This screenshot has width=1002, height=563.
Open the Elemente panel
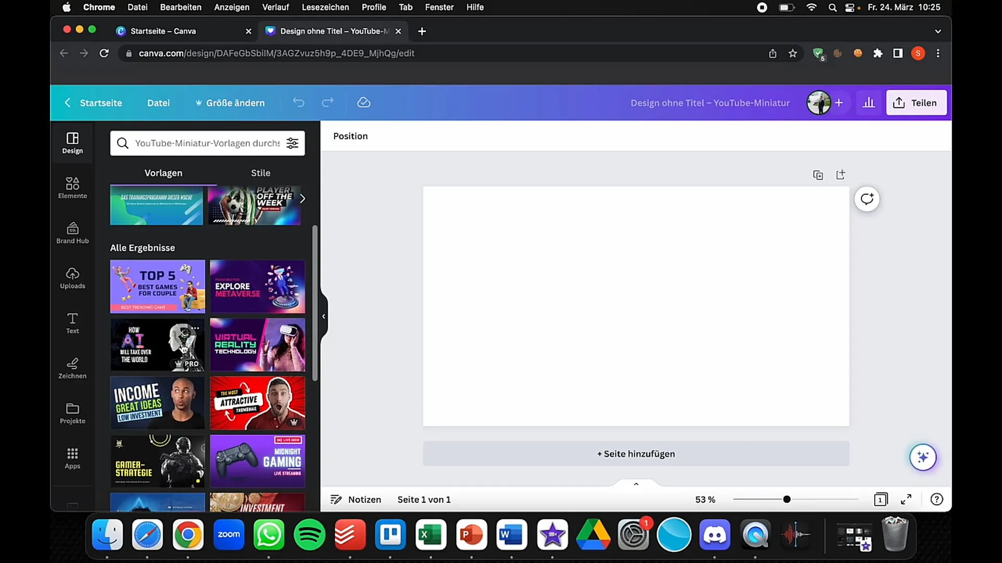[x=71, y=187]
